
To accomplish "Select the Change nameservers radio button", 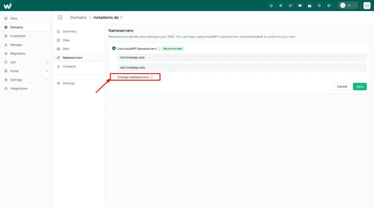I will (x=114, y=77).
